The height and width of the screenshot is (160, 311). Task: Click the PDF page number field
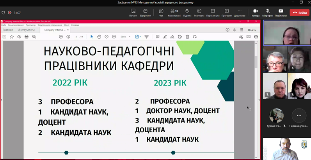click(76, 36)
